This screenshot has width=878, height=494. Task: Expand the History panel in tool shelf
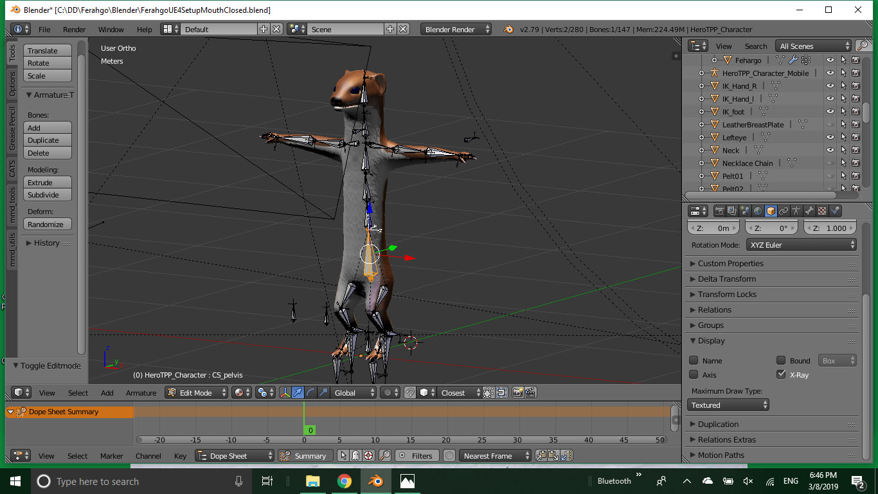tap(48, 243)
